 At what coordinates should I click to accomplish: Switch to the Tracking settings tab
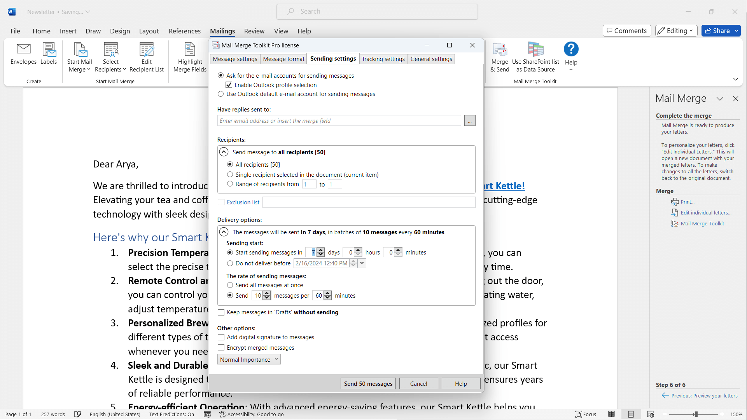(383, 59)
